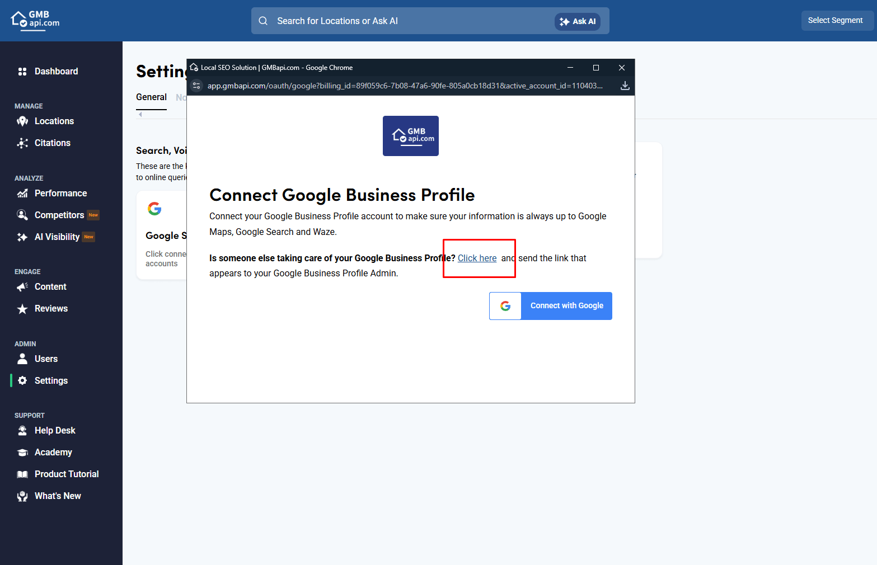This screenshot has height=565, width=877.
Task: Click the Product Tutorial book icon
Action: [22, 474]
